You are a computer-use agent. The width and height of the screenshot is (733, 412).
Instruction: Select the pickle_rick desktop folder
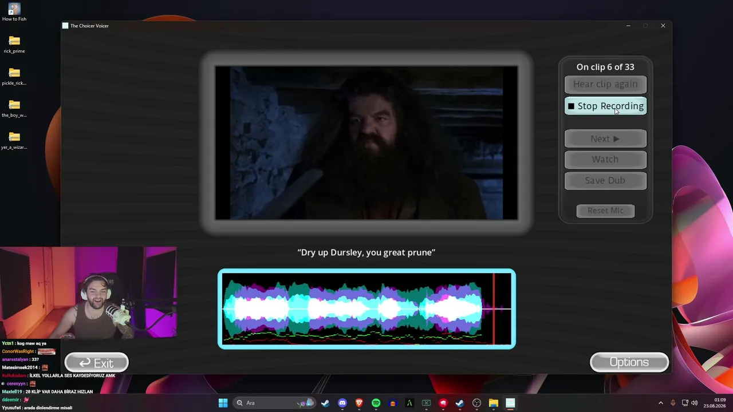pyautogui.click(x=14, y=76)
